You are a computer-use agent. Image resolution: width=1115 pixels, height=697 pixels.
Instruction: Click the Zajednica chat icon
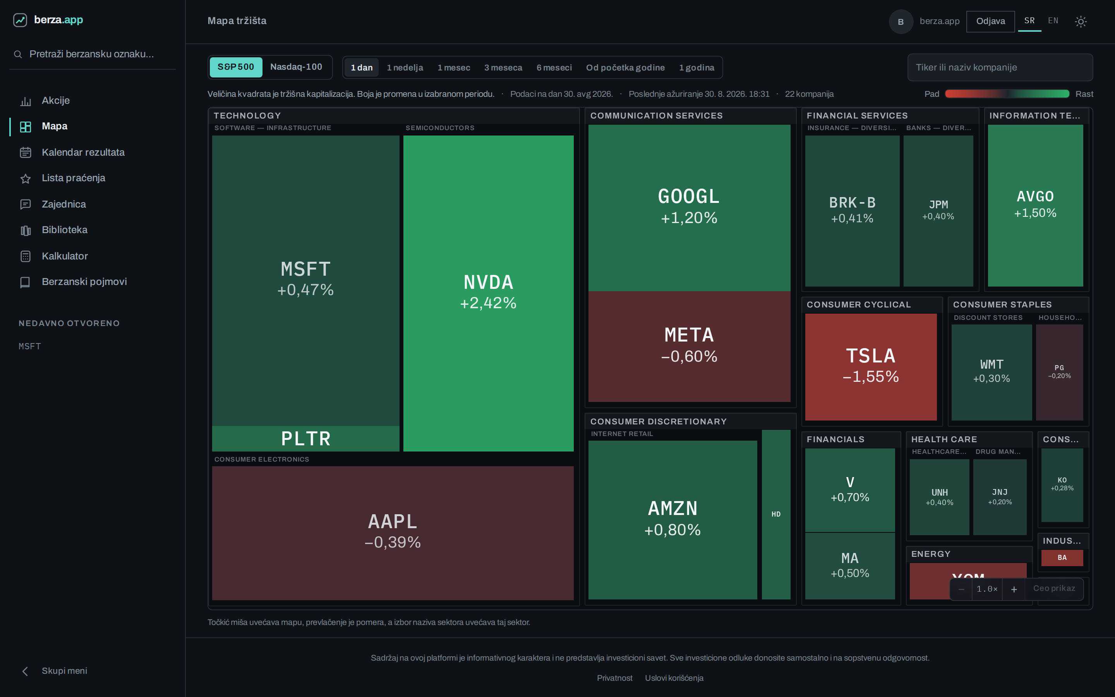point(26,204)
